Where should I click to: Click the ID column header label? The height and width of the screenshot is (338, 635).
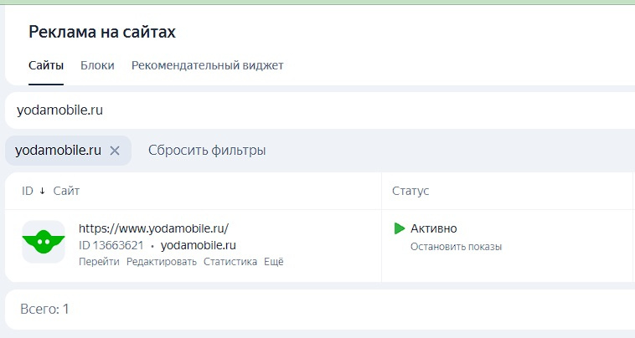(x=28, y=191)
